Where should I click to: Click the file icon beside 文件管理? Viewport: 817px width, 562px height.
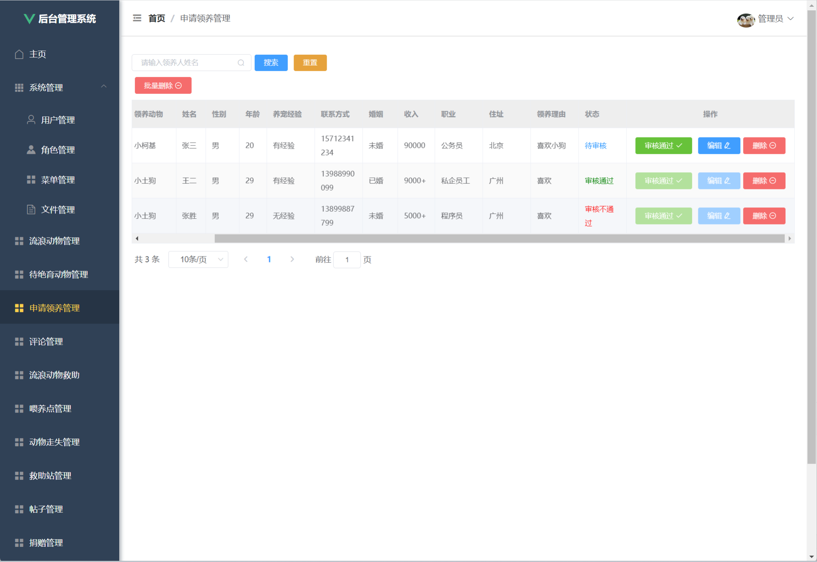point(31,210)
